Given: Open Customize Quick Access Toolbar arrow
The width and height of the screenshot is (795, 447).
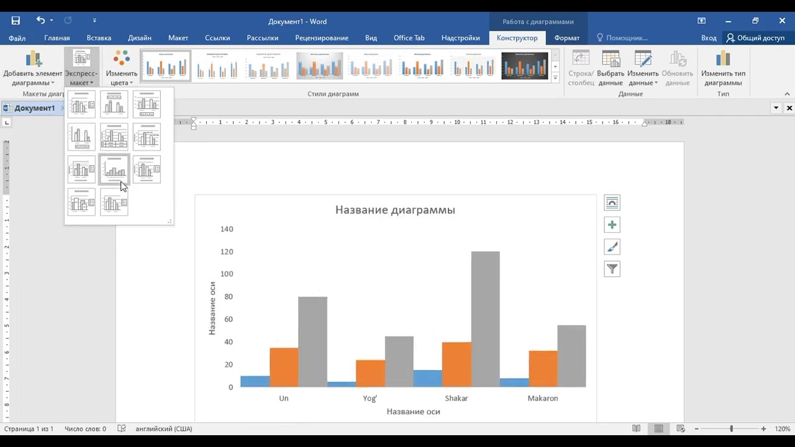Looking at the screenshot, I should (x=94, y=20).
